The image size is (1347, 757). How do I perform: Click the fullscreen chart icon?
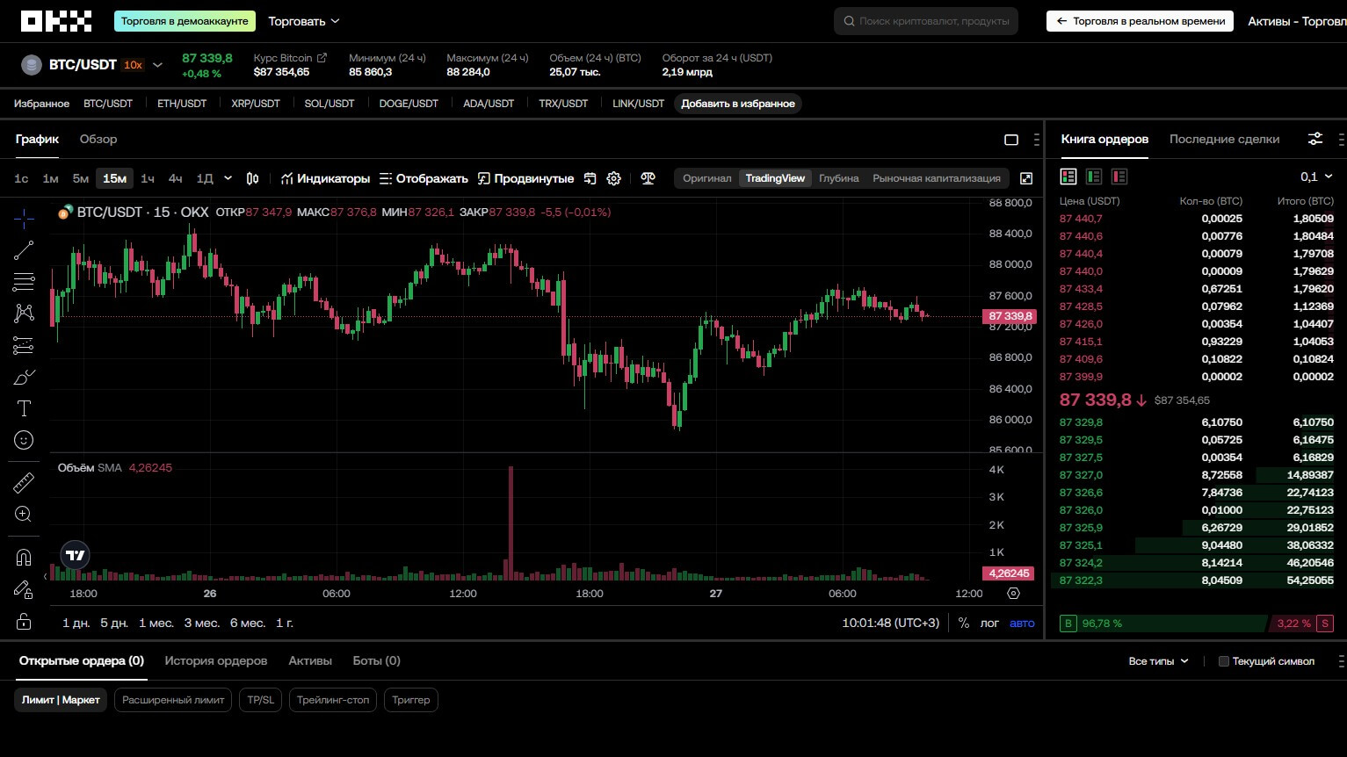click(x=1025, y=178)
